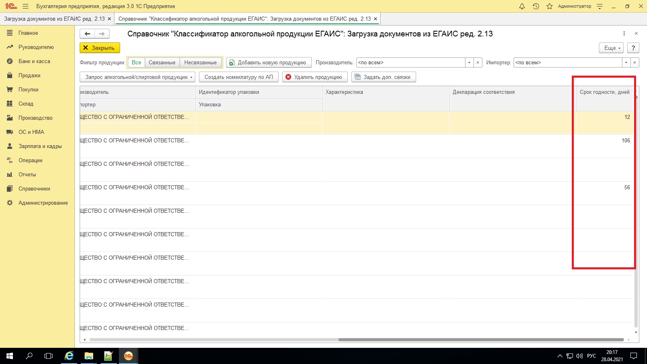Go back with the left arrow button
The width and height of the screenshot is (647, 364).
[x=87, y=34]
